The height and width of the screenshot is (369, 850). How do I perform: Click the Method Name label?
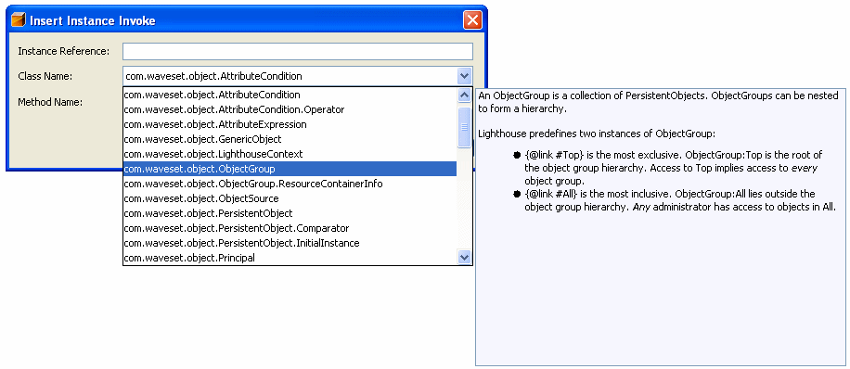click(50, 102)
